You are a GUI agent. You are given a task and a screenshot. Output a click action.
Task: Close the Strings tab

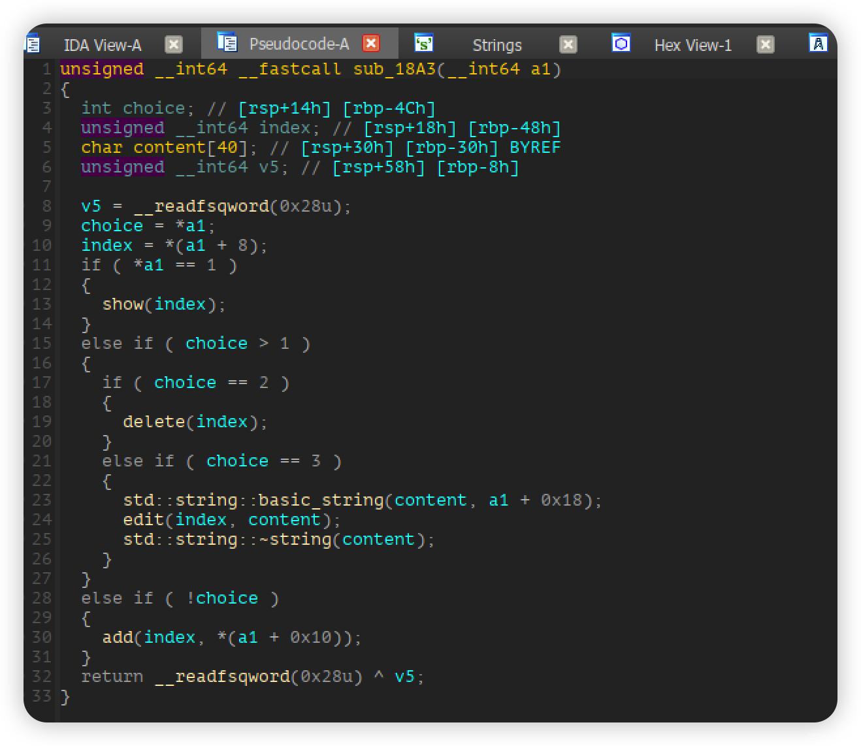click(x=568, y=44)
